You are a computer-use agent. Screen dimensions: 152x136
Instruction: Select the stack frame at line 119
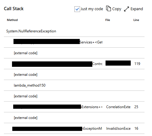(x=74, y=64)
